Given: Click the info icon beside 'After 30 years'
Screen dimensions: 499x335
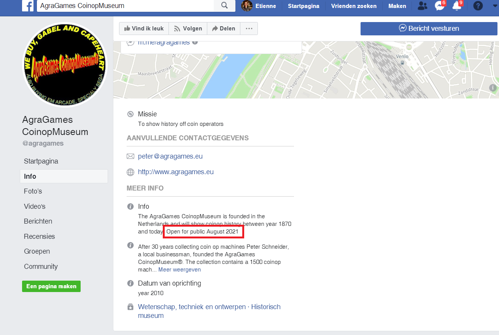Looking at the screenshot, I should point(130,245).
